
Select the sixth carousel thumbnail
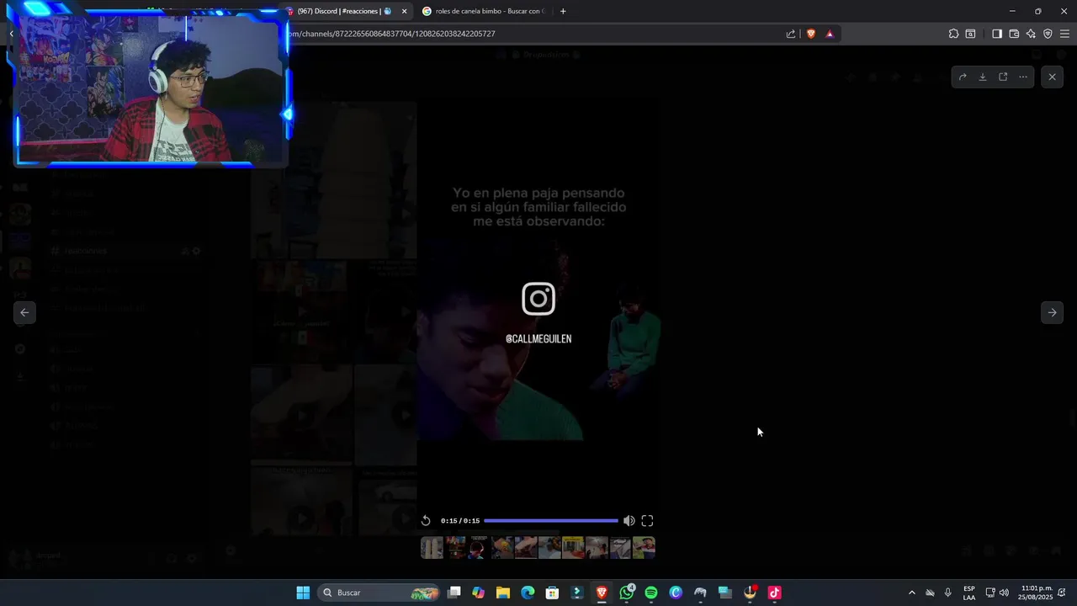point(549,548)
